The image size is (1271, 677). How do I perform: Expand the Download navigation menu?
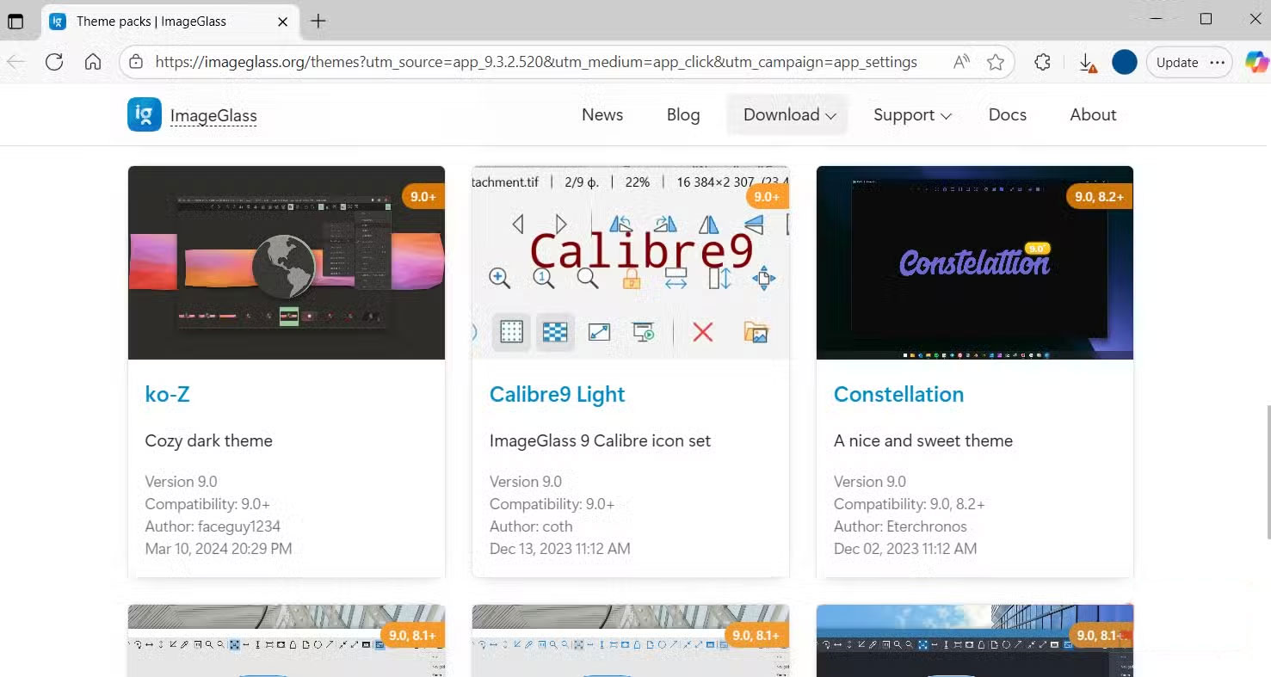(786, 114)
